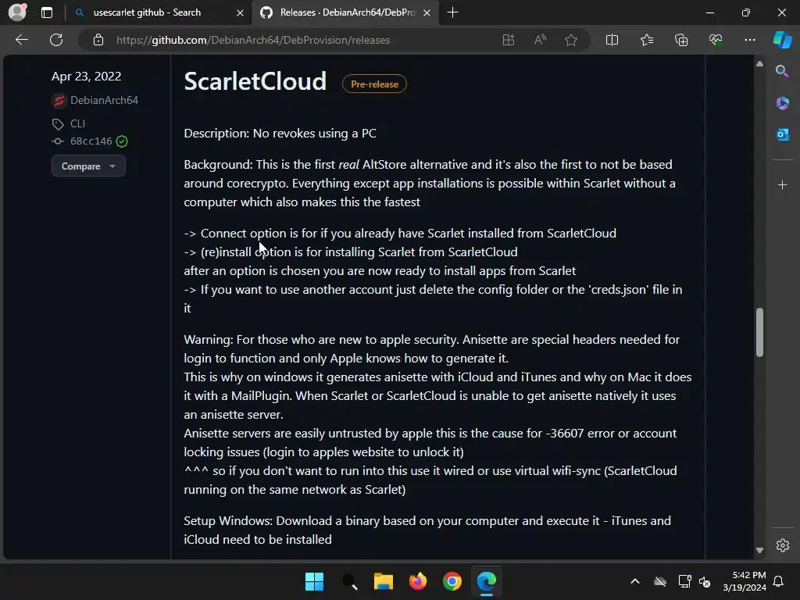The image size is (800, 600).
Task: Click the page scrollbar thumb
Action: (759, 333)
